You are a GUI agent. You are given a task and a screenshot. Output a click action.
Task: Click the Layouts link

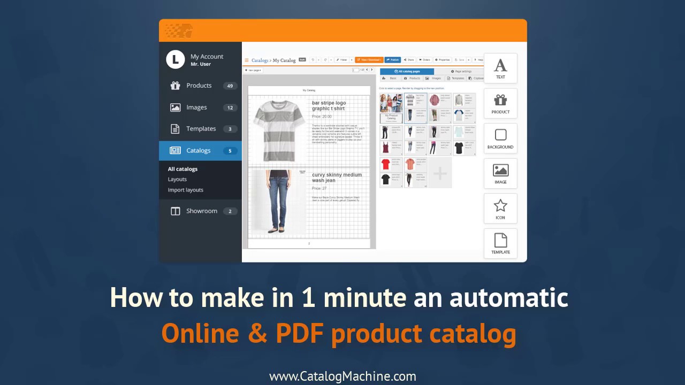(177, 179)
